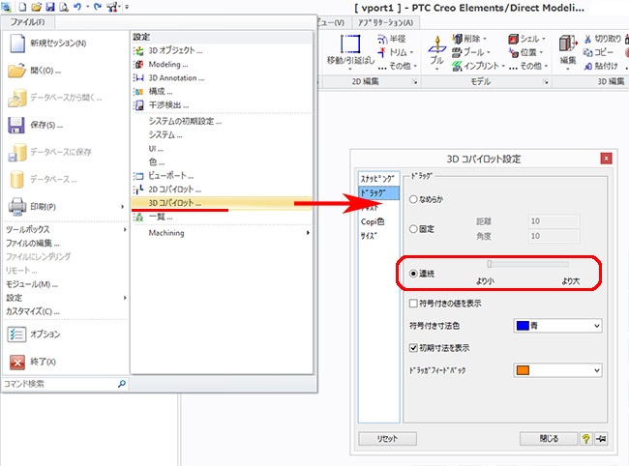Viewport: 629px width, 466px height.
Task: Click the red 終了 (Exit) icon
Action: click(15, 362)
